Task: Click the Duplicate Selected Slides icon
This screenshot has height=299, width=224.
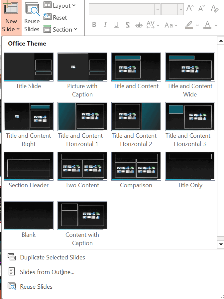Action: [12, 257]
